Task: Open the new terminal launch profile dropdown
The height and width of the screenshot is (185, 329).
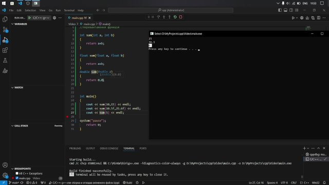Action: 308,149
